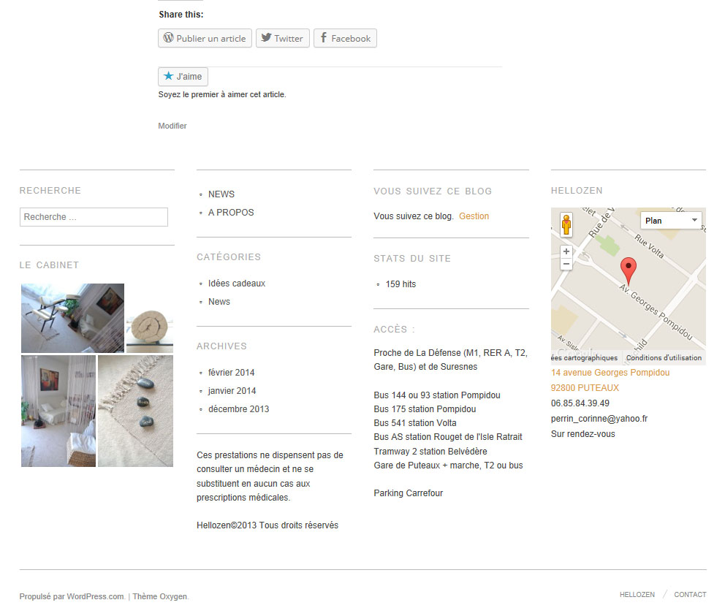Select the 'Bus 541 station Volta' line

pos(415,423)
